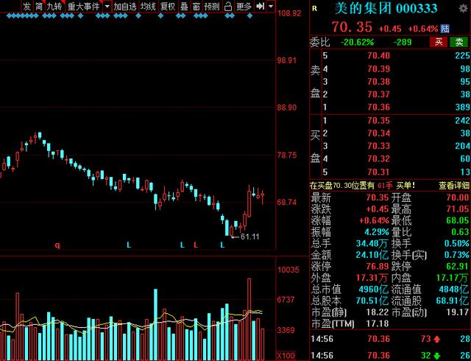Screen dimensions: 471x361
Task: Click the 陆 badge beside +0.64%
Action: pyautogui.click(x=445, y=29)
